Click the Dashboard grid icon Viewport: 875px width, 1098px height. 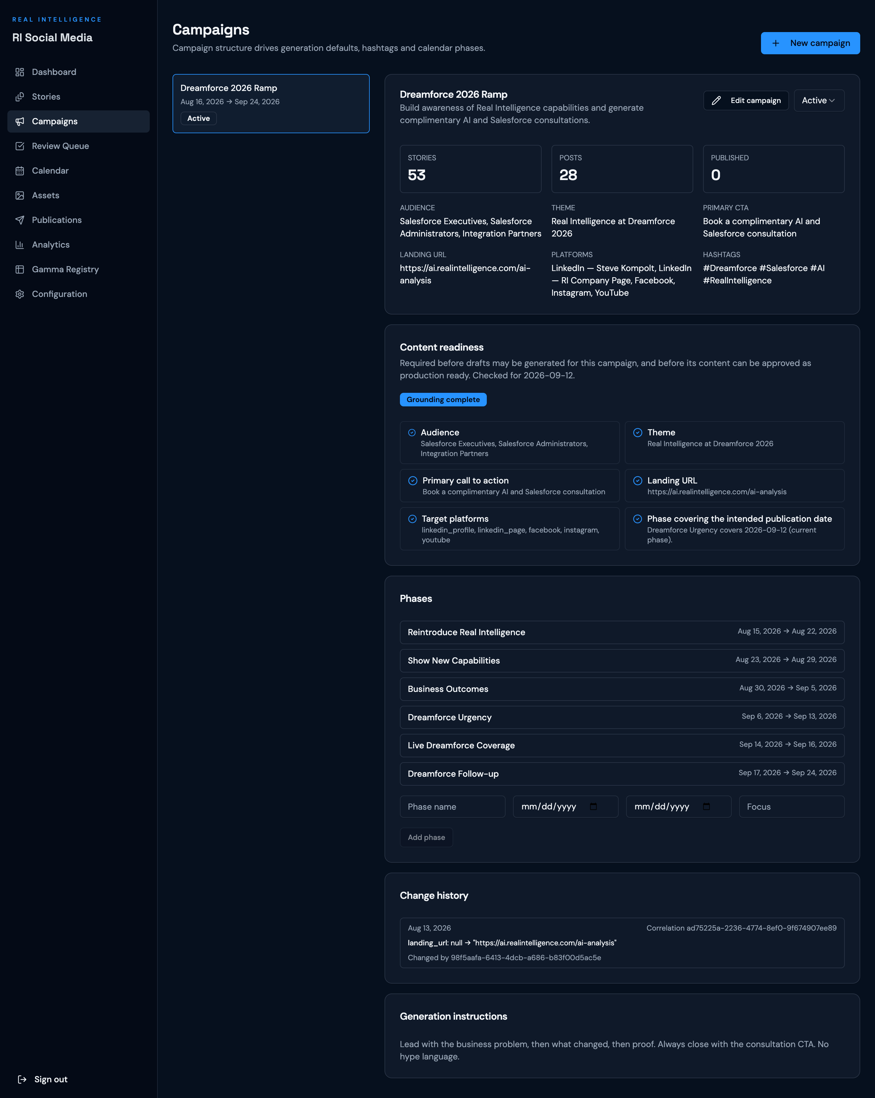point(20,72)
